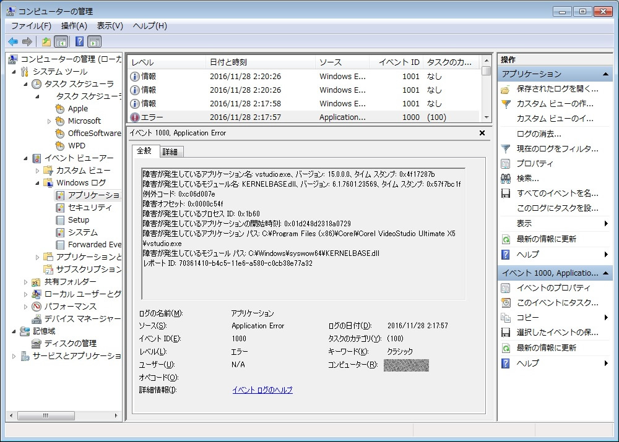Viewport: 619px width, 442px height.
Task: Click the 保存されたログを開く folder icon
Action: pyautogui.click(x=505, y=90)
